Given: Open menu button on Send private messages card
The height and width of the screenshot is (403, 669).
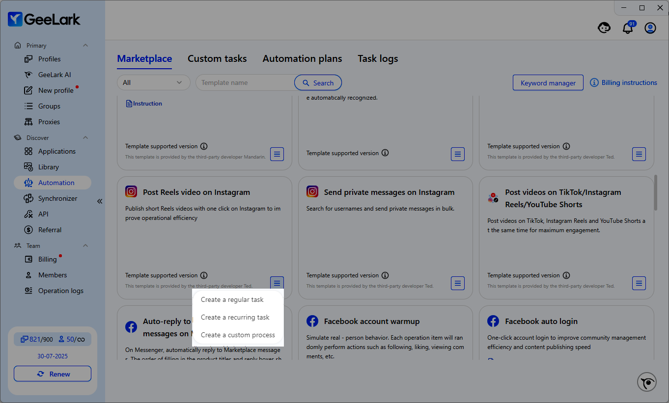Looking at the screenshot, I should pyautogui.click(x=458, y=283).
